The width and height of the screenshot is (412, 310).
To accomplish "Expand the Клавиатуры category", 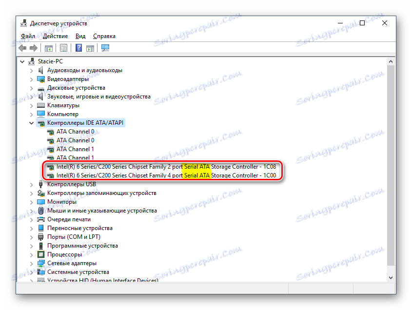I will [x=32, y=106].
